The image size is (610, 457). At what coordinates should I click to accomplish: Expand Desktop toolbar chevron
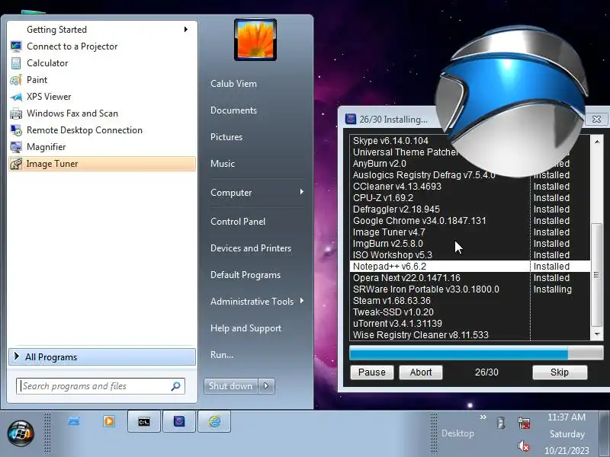pos(483,417)
